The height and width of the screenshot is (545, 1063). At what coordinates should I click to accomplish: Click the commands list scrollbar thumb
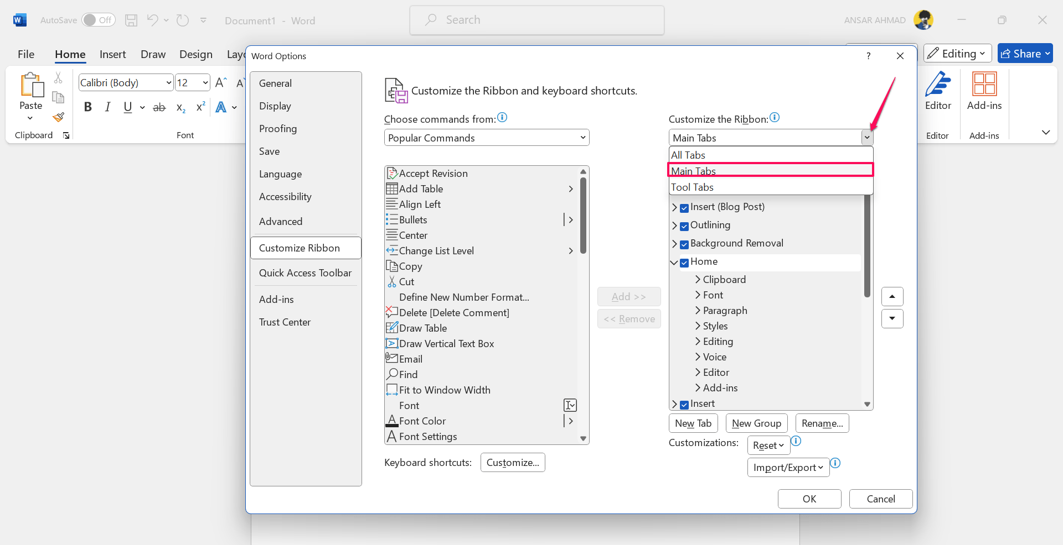[x=583, y=215]
